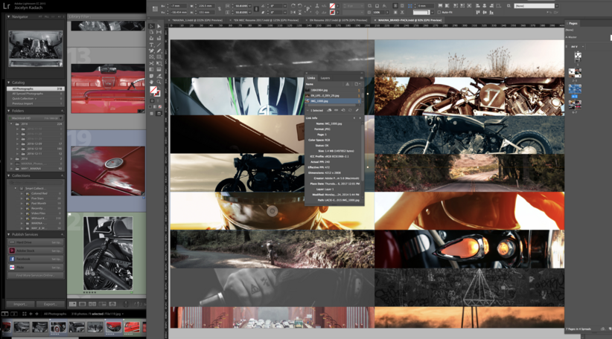Open the Macintosh HD volume dropdown
Screen dimensions: 612x339
point(60,118)
